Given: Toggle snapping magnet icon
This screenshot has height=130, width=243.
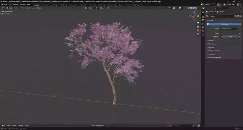Looking at the screenshot, I should [101, 8].
